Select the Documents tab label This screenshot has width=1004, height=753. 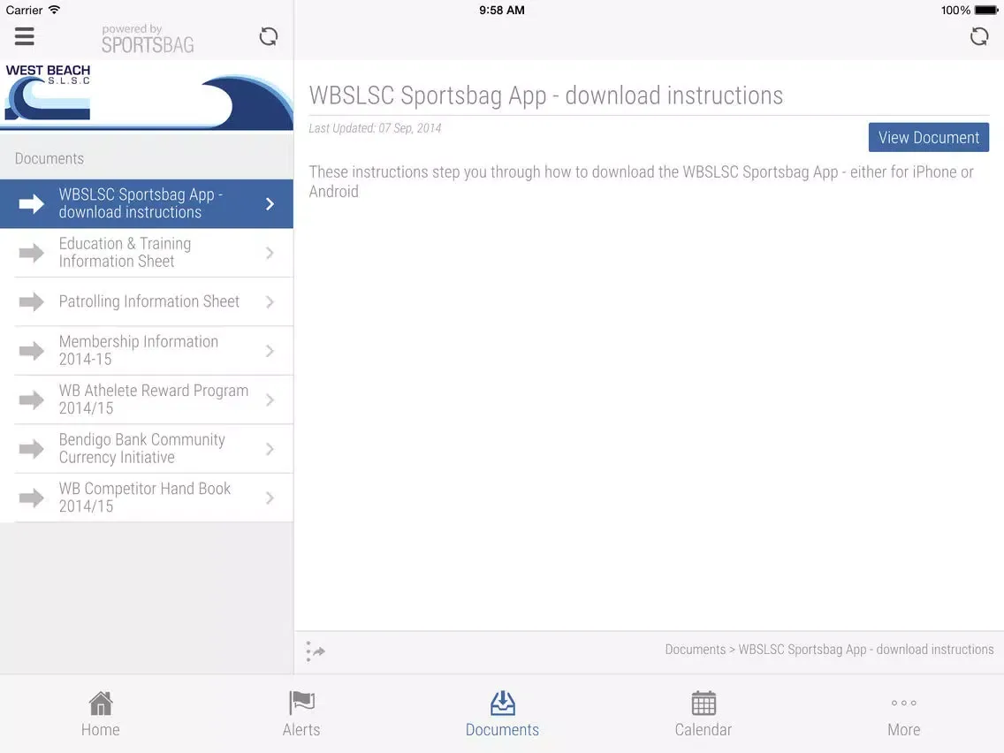[x=503, y=730]
